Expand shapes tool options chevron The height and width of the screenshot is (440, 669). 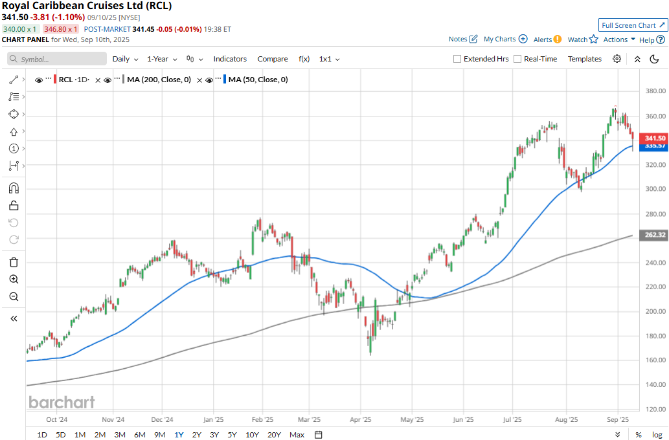23,115
